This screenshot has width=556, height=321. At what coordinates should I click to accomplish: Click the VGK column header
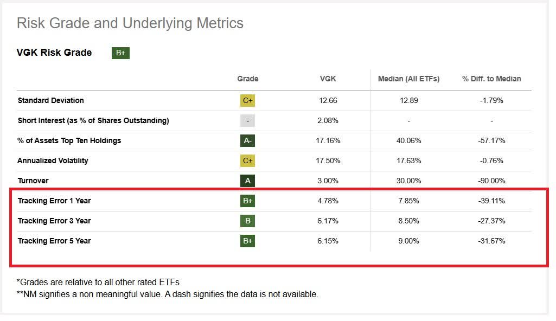(x=328, y=79)
